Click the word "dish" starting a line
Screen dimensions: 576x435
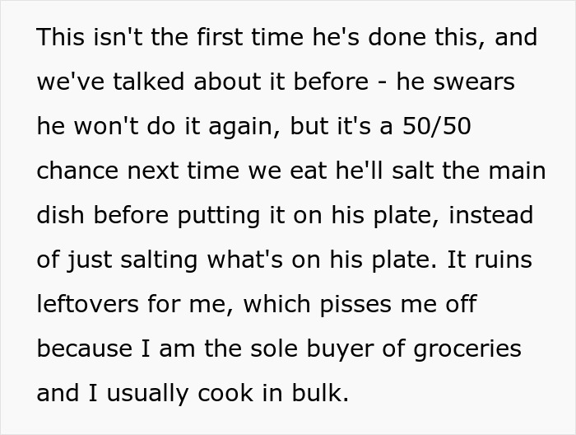(x=60, y=215)
